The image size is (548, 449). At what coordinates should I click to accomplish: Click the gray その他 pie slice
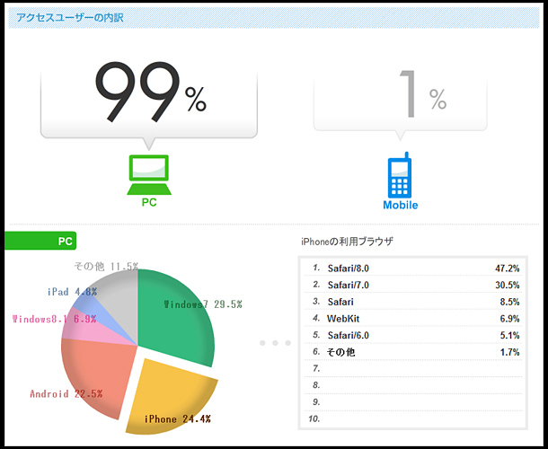(x=120, y=301)
